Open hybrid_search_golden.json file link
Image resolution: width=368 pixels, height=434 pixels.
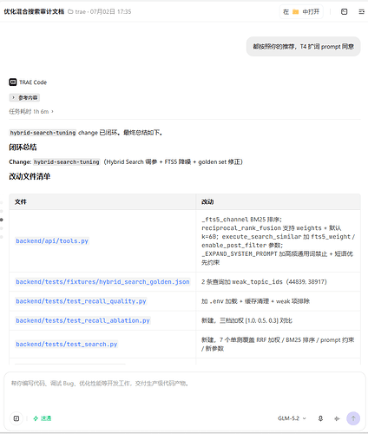pyautogui.click(x=102, y=282)
